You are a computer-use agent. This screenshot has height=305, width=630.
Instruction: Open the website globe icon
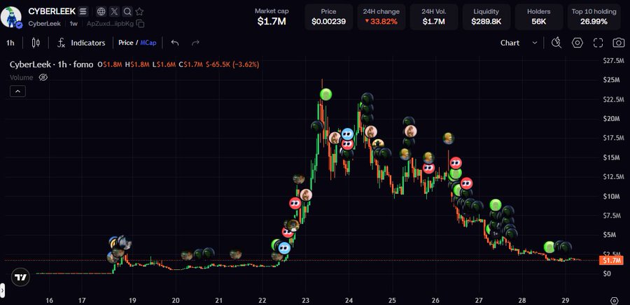[x=101, y=11]
